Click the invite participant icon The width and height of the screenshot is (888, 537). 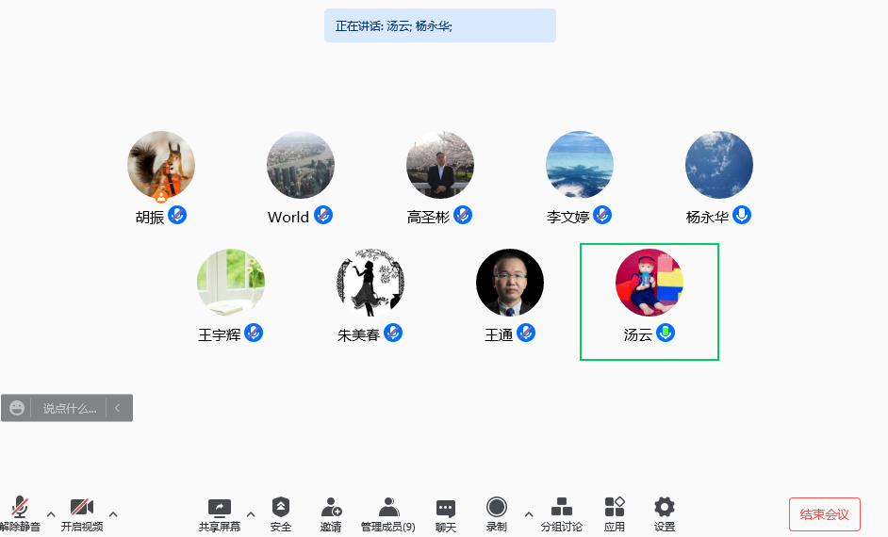[x=331, y=508]
